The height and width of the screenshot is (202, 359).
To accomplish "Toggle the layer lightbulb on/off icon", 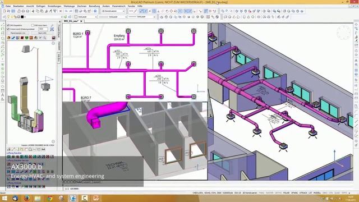I will coord(9,17).
